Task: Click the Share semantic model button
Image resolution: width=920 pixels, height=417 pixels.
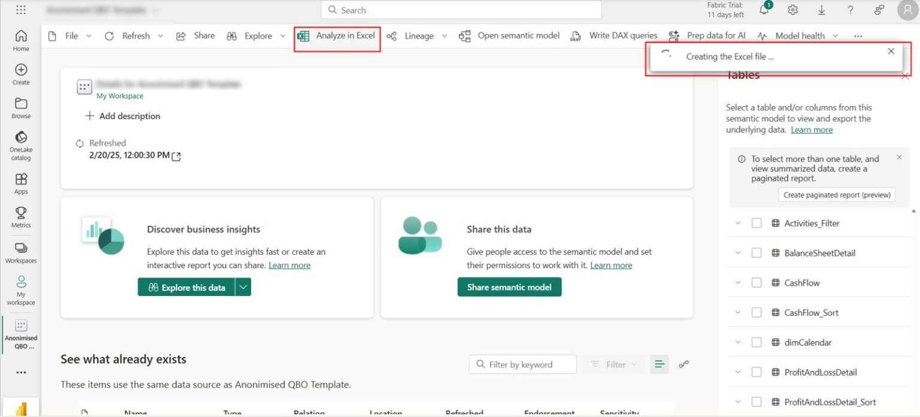Action: pos(509,287)
